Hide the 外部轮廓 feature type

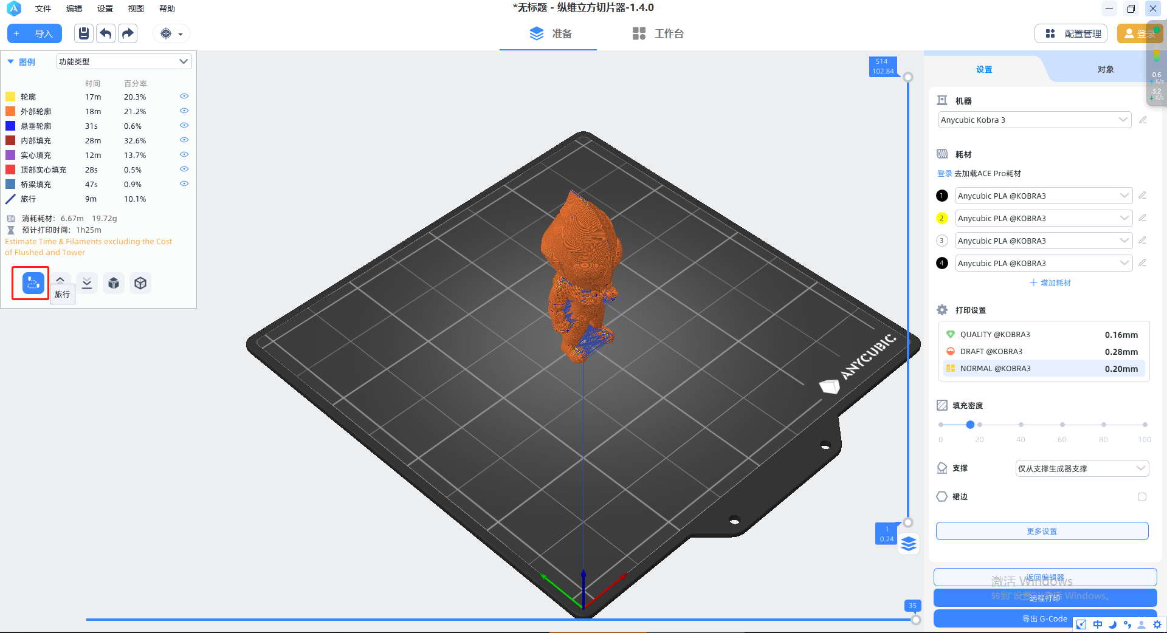(x=184, y=111)
